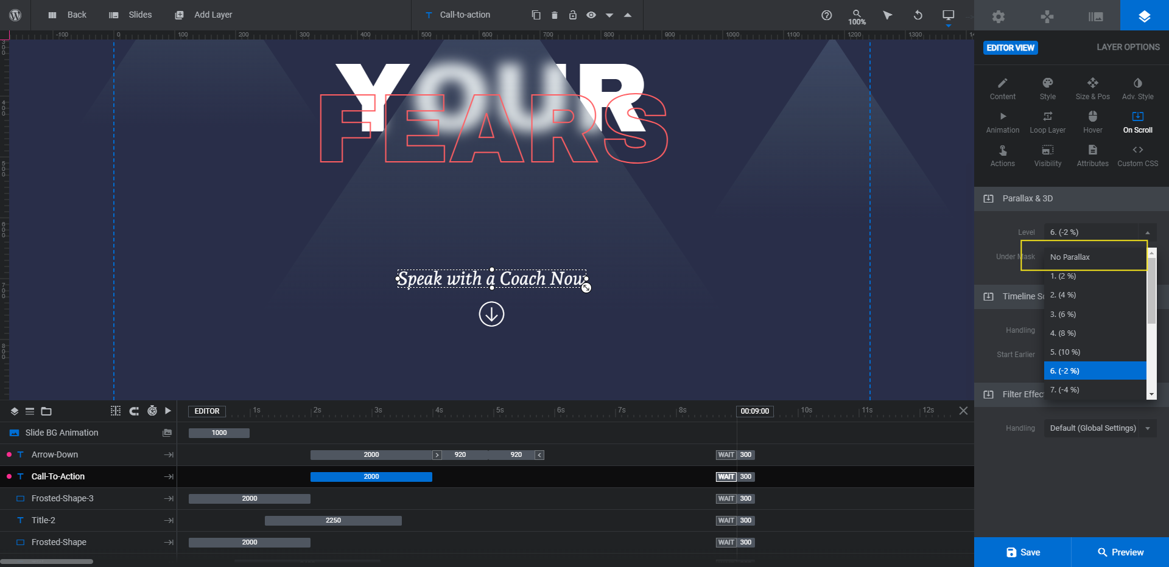Choose the 3. (6 %) level

tap(1095, 314)
